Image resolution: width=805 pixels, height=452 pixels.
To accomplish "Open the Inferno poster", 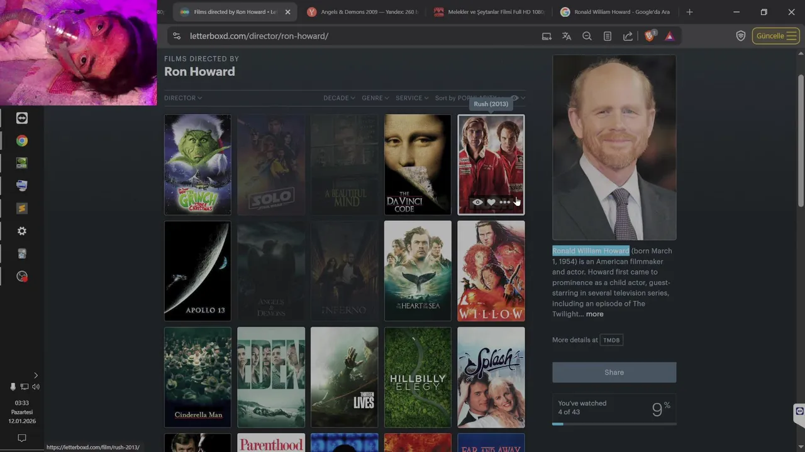I will click(x=345, y=271).
